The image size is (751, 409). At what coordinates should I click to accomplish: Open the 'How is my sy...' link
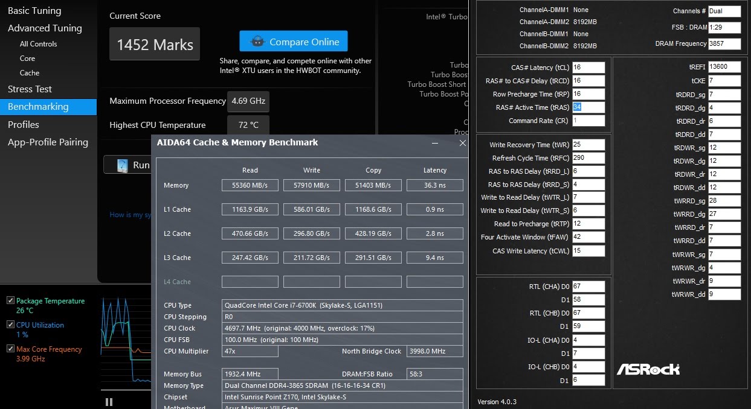click(x=130, y=215)
